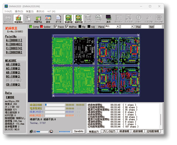Click the 検査開始 start inspection icon
Viewport: 177px width, 145px height.
(x=18, y=19)
